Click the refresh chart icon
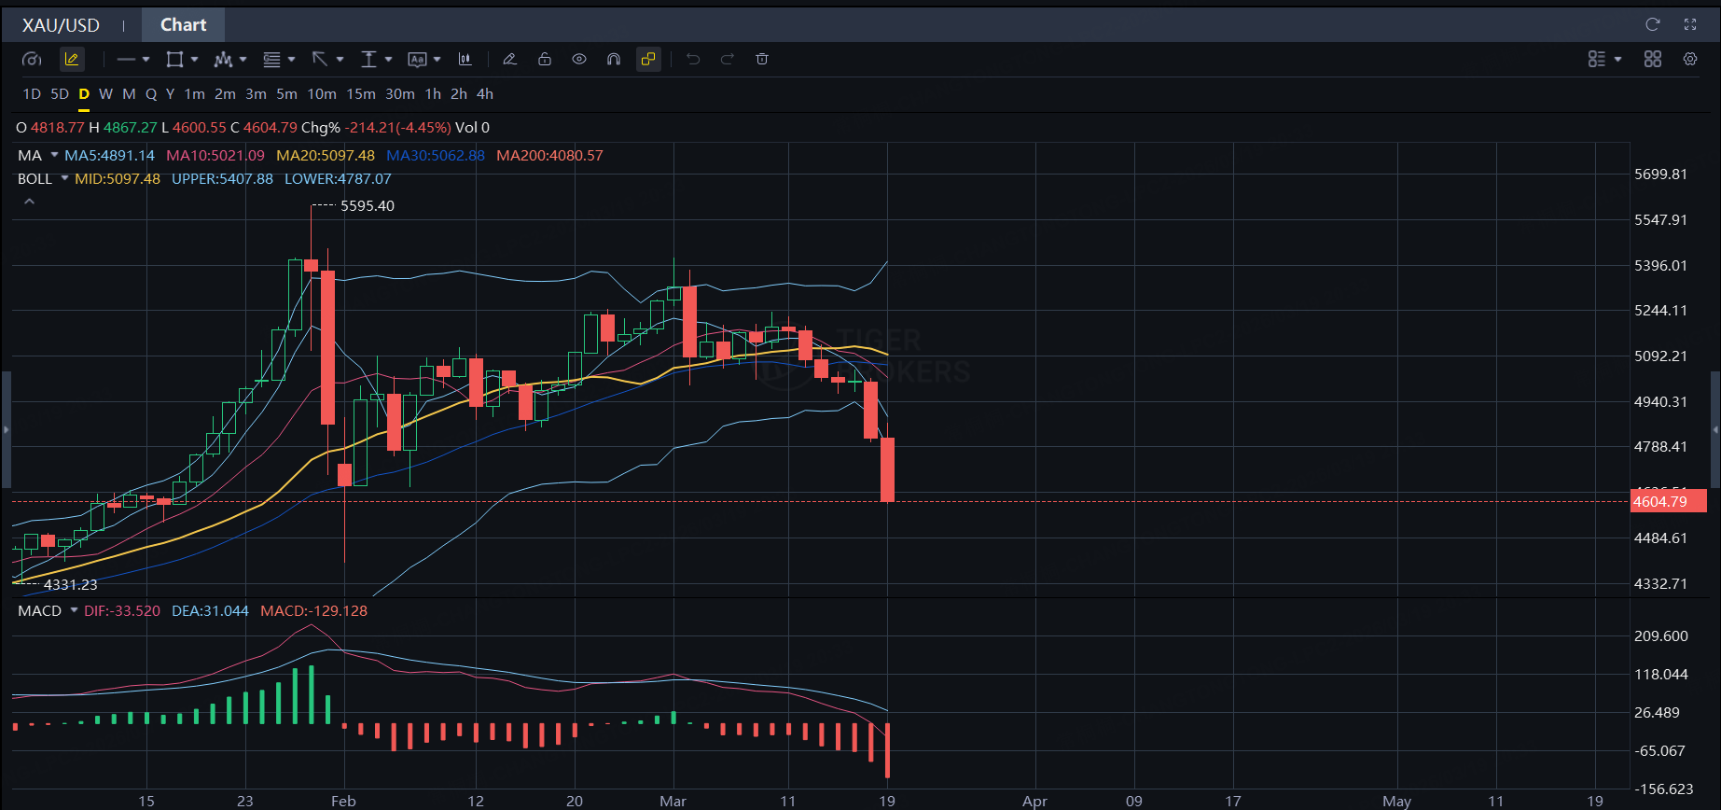 [1653, 24]
